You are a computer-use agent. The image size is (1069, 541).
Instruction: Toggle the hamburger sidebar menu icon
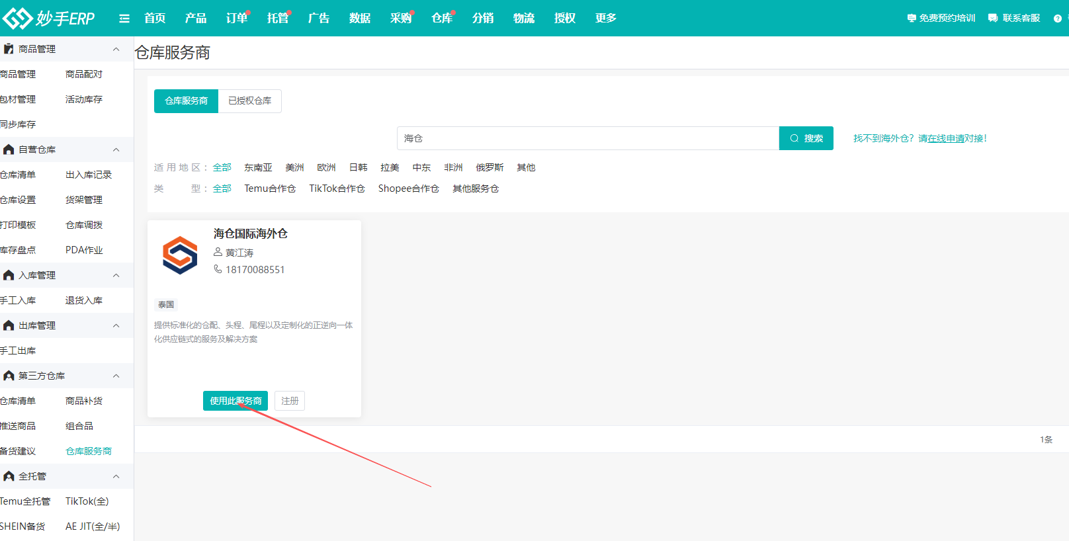(124, 19)
